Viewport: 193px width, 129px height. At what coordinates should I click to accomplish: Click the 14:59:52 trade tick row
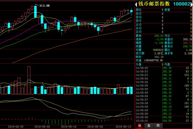pos(164,68)
